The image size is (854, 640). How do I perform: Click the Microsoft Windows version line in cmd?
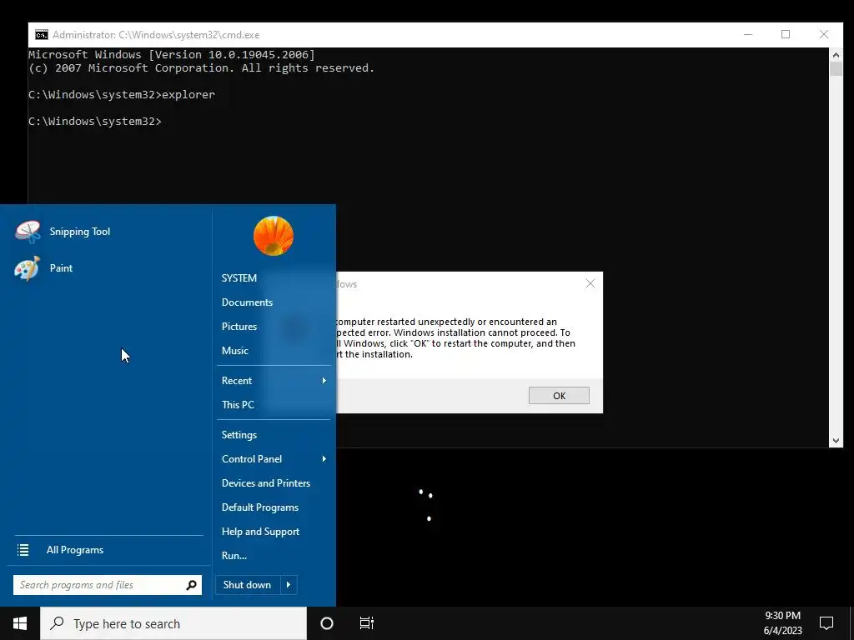[x=172, y=55]
